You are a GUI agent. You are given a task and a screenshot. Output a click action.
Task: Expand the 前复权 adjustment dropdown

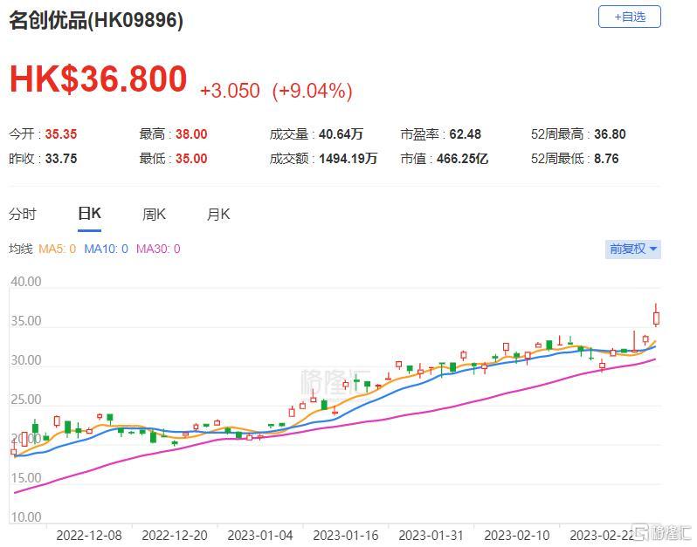pyautogui.click(x=632, y=250)
